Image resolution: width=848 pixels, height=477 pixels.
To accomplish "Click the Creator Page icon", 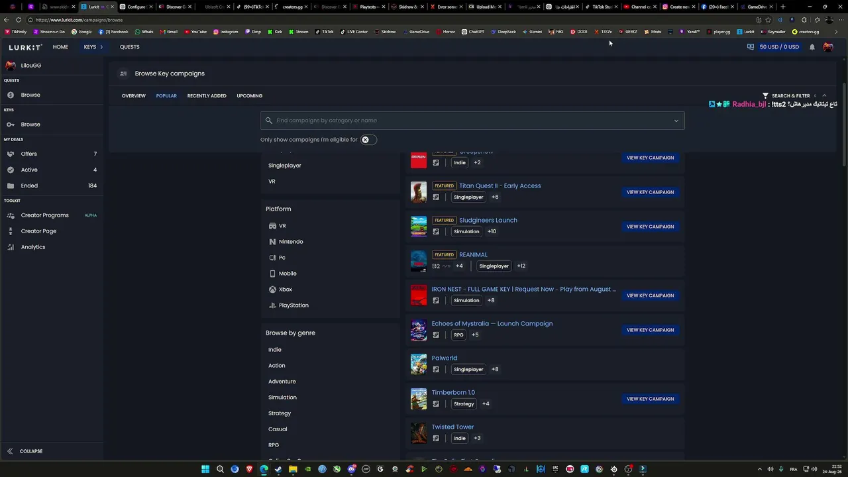I will (11, 231).
